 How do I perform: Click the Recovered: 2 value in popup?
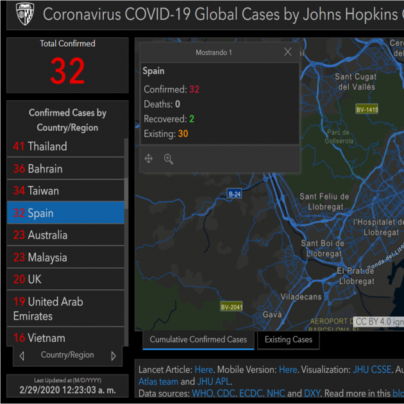pos(192,119)
